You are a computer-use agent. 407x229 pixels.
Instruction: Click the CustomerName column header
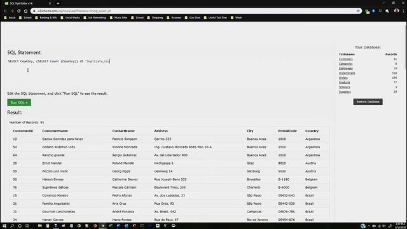55,131
